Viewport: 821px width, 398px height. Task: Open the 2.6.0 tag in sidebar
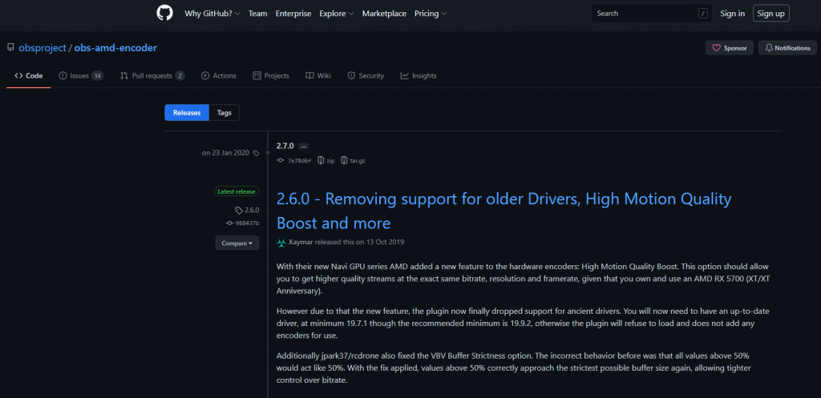pos(247,211)
